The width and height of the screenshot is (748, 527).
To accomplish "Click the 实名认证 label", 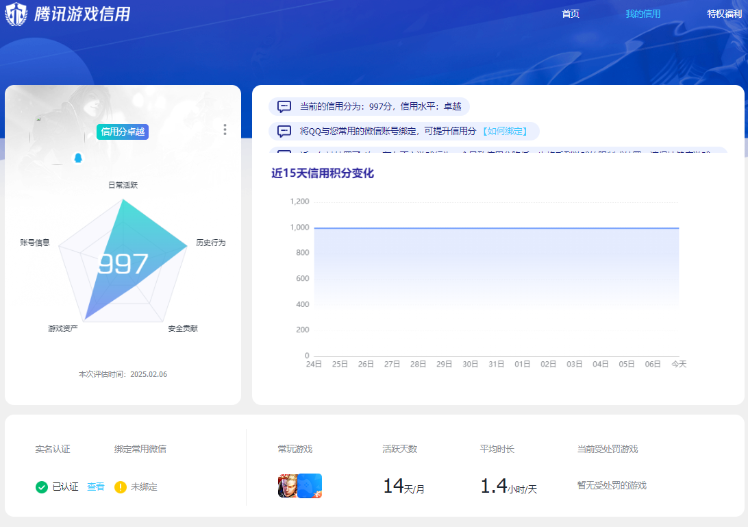I will coord(53,449).
